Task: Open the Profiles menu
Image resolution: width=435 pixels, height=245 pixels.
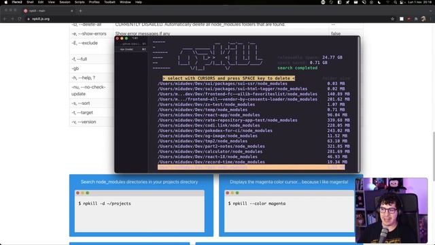Action: (x=94, y=2)
